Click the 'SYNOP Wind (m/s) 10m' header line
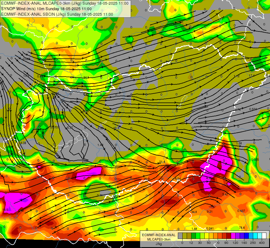Viewport: 270px width, 248px height. [46, 9]
